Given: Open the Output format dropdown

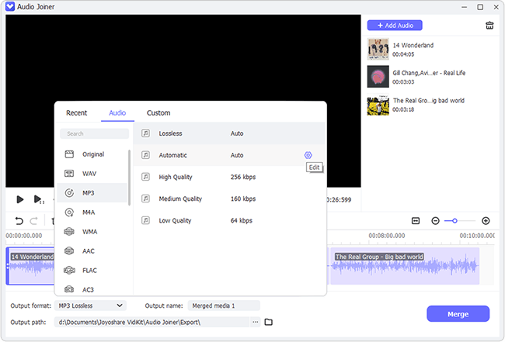Looking at the screenshot, I should point(90,306).
